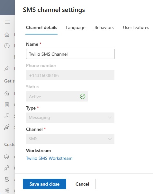Click the Home icon near the sidebar top

7,35
